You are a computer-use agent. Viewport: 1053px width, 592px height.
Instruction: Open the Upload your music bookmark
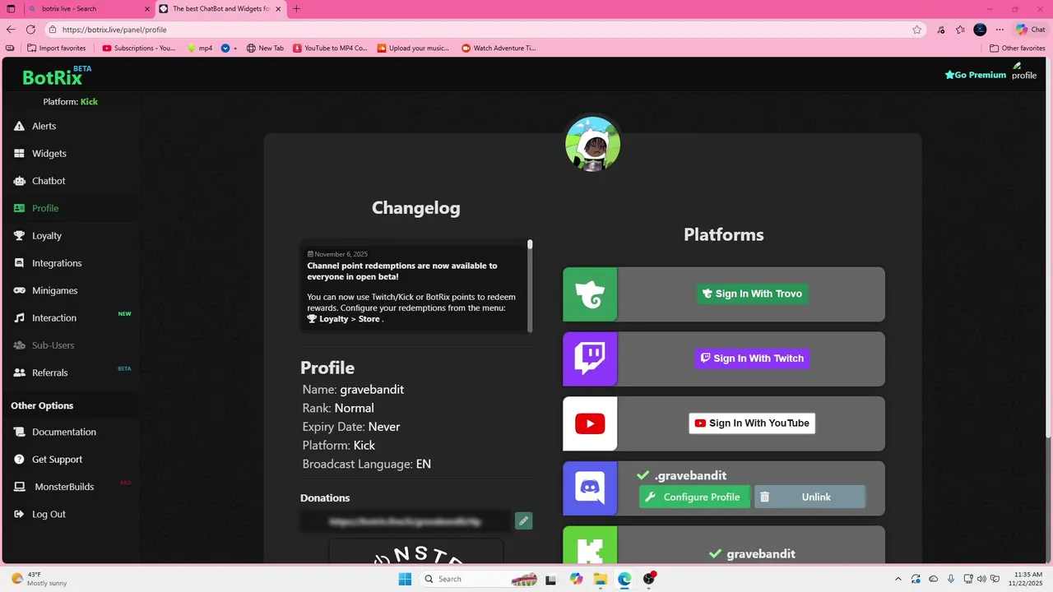tap(413, 49)
